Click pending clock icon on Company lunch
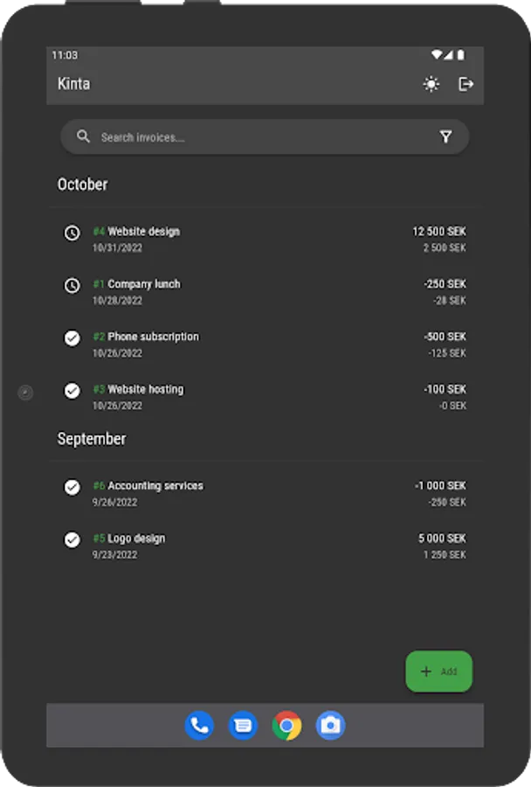The image size is (531, 787). coord(72,285)
